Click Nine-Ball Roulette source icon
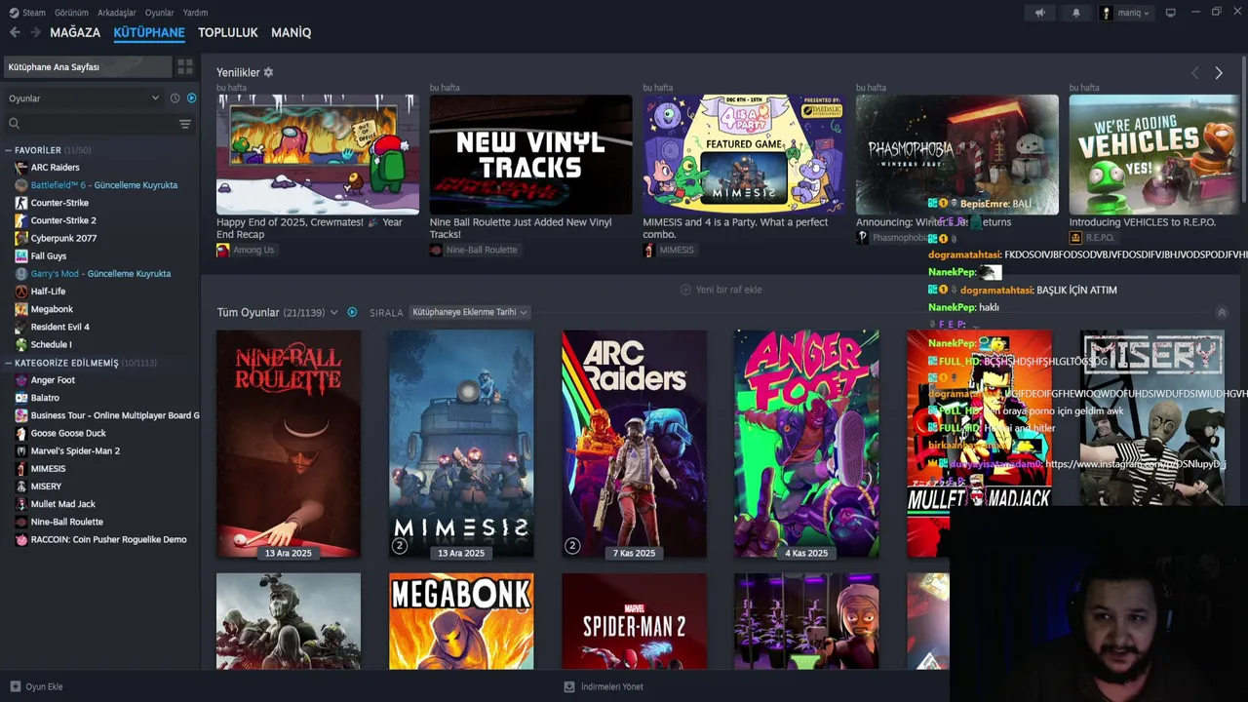1248x702 pixels. 436,250
